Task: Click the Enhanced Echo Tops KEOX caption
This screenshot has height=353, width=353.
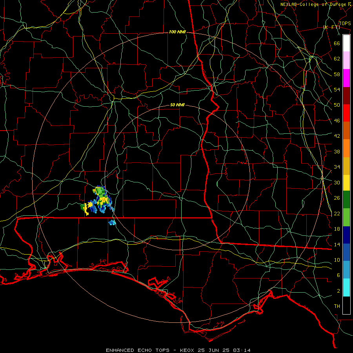Action: pyautogui.click(x=178, y=350)
